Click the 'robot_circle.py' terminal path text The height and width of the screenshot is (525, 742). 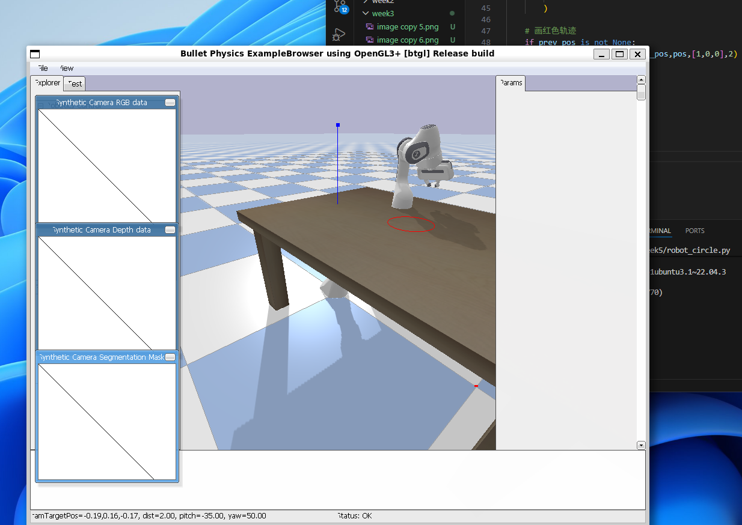pyautogui.click(x=698, y=250)
